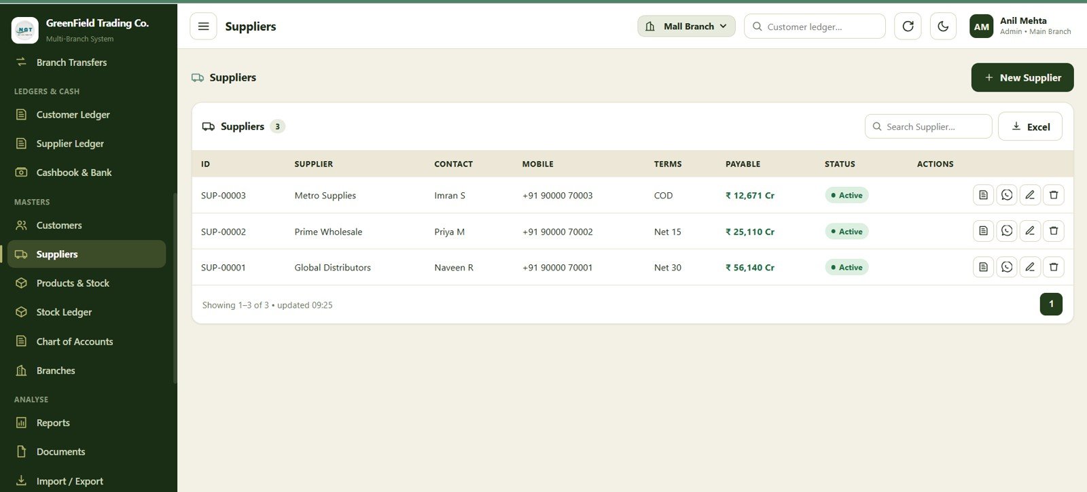Open the Mall Branch dropdown
1087x492 pixels.
tap(686, 27)
